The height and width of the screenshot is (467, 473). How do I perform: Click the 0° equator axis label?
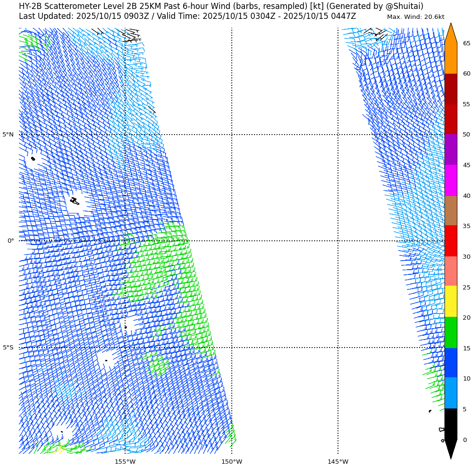tap(10, 241)
